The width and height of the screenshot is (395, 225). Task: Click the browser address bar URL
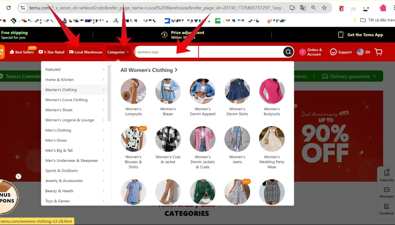(x=157, y=8)
